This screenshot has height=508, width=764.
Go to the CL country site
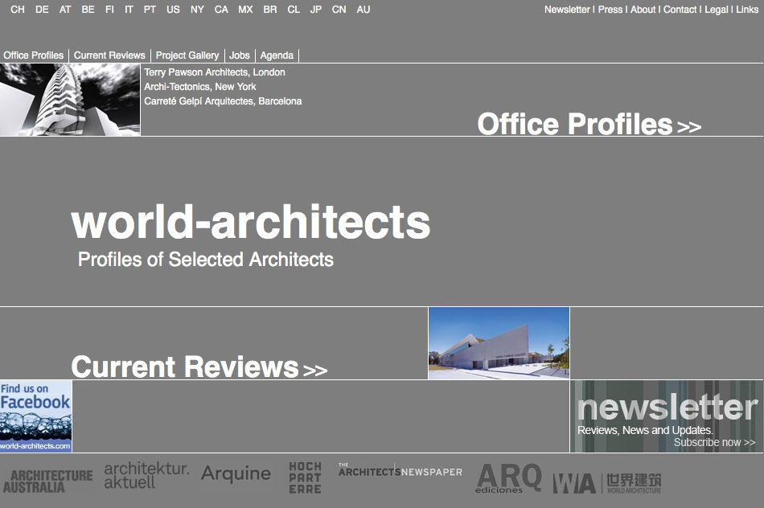coord(294,10)
